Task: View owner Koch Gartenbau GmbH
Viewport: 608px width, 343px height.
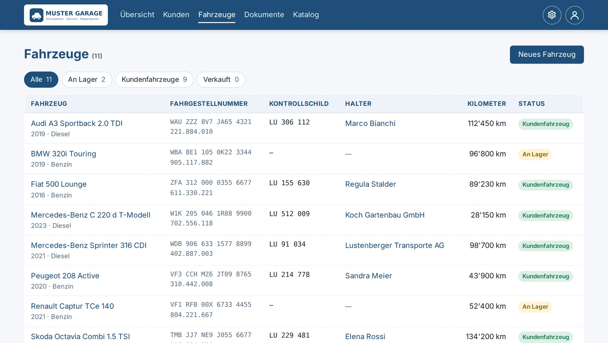Action: click(385, 215)
